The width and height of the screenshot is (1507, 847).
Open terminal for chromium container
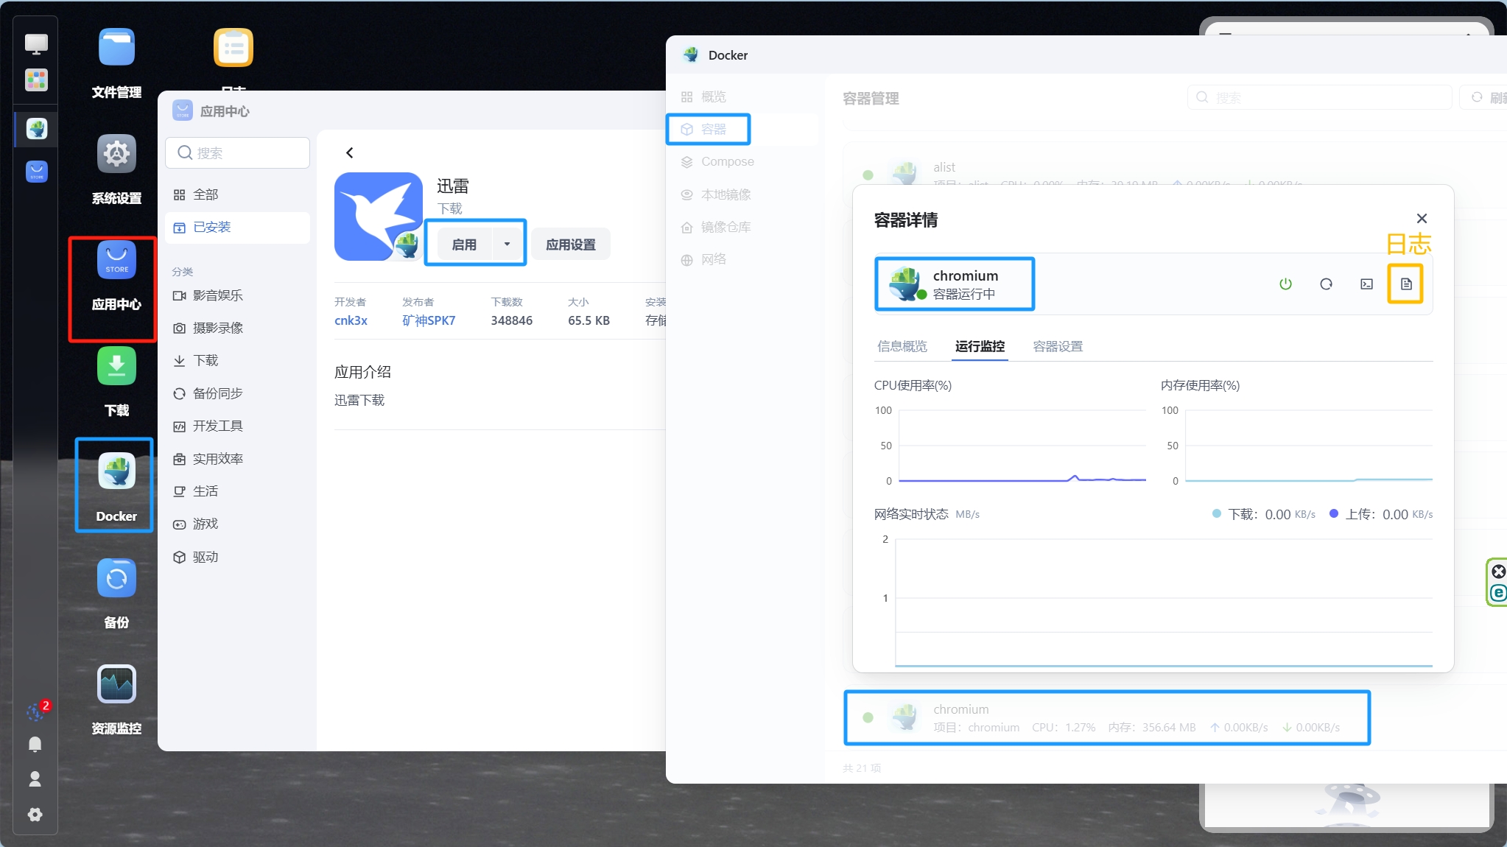1366,284
